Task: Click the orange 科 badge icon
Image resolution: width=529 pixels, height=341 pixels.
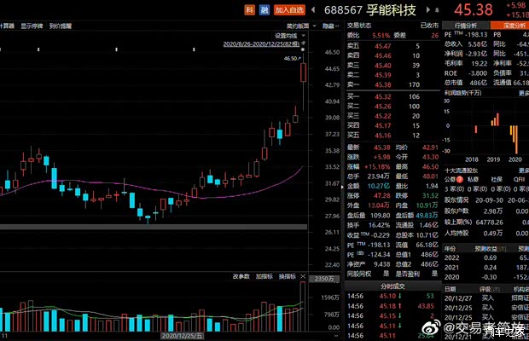Action: [249, 9]
